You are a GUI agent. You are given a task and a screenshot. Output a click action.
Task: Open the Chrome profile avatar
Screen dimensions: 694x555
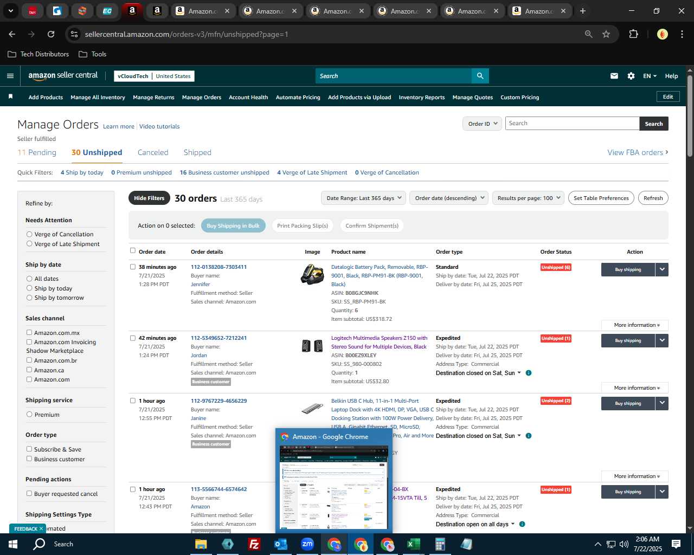(x=662, y=34)
